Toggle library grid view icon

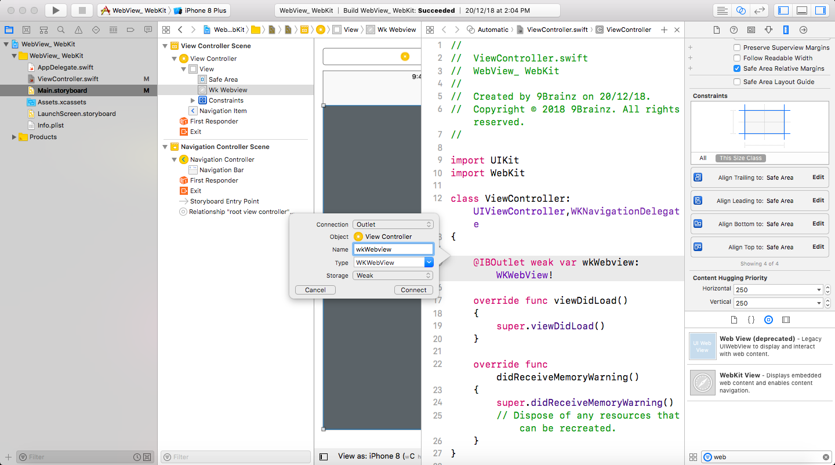pyautogui.click(x=692, y=457)
